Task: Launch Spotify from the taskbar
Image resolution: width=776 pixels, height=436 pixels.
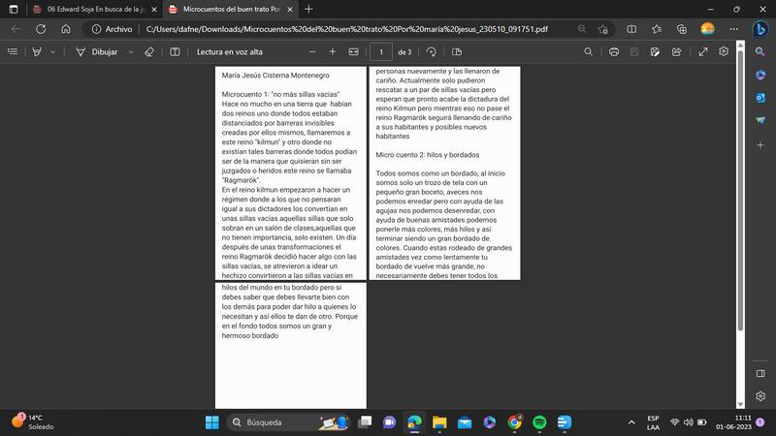Action: click(x=539, y=422)
